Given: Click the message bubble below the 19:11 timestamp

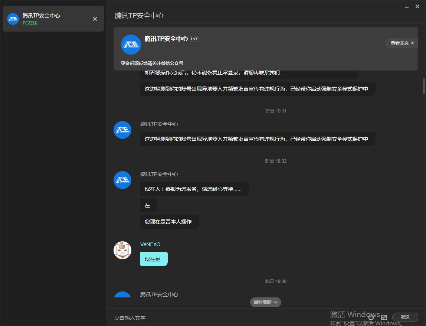Looking at the screenshot, I should click(x=258, y=138).
